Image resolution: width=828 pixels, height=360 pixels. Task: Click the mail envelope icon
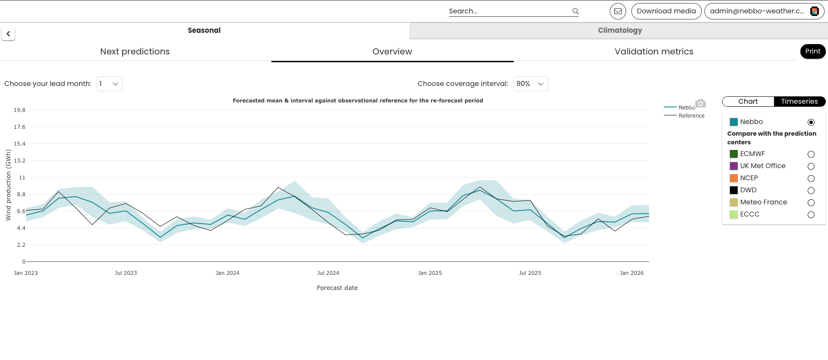click(x=618, y=11)
